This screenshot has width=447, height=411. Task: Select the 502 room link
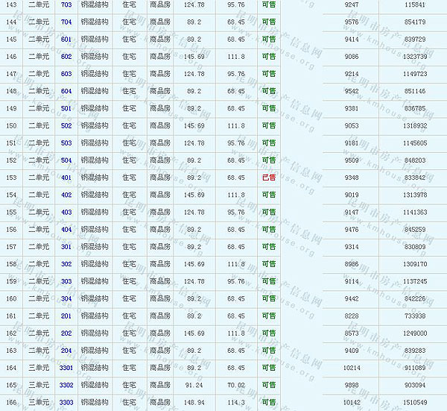point(66,125)
